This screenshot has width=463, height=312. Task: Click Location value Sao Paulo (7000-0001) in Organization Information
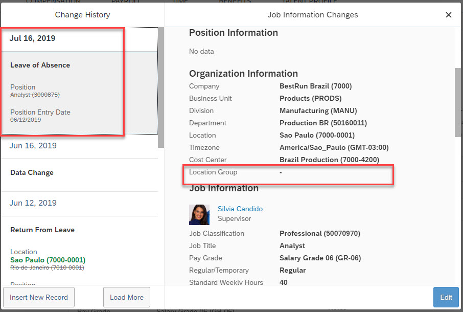317,136
